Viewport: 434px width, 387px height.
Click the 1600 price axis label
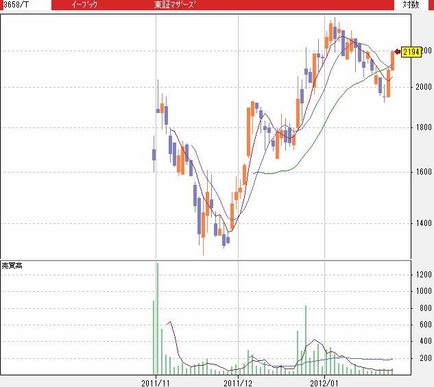[x=424, y=172]
